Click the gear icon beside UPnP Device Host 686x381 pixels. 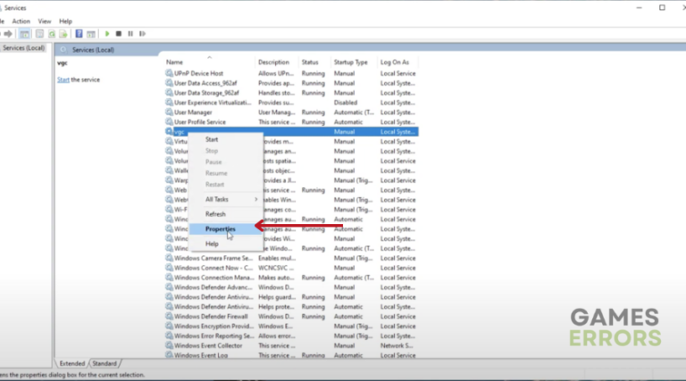[x=170, y=73]
